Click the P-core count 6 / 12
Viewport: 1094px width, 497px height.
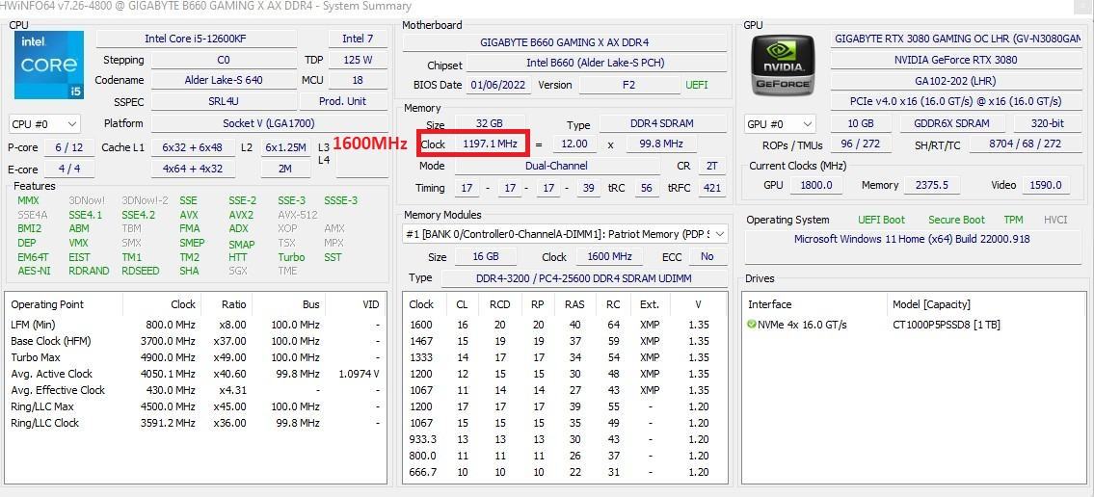tap(68, 147)
